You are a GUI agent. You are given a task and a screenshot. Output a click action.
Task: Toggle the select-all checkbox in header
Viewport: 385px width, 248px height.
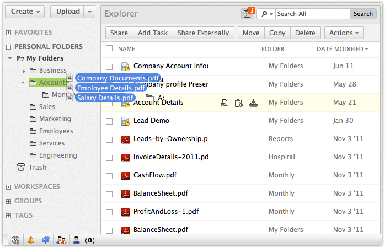109,49
